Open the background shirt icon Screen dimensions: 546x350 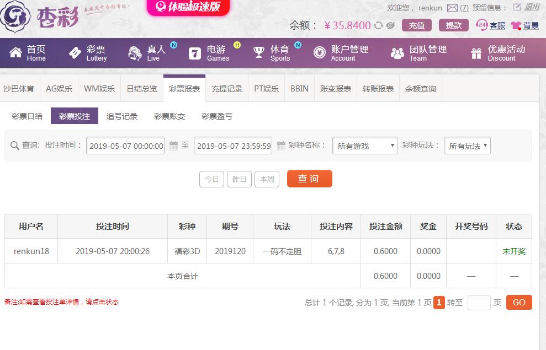click(516, 25)
